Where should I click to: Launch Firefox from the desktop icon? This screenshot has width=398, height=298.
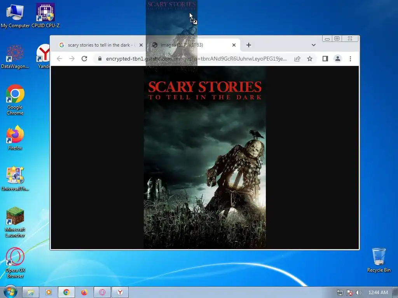click(x=15, y=138)
